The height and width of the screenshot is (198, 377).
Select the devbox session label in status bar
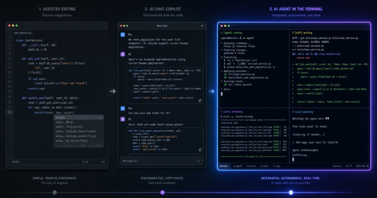pyautogui.click(x=224, y=166)
